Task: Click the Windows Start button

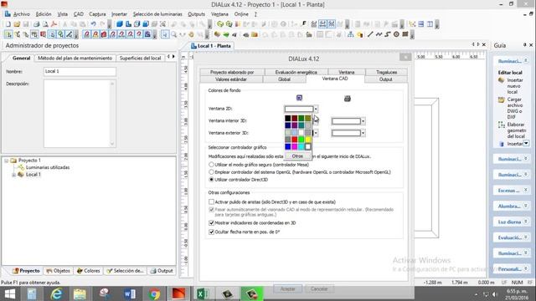Action: [10, 293]
